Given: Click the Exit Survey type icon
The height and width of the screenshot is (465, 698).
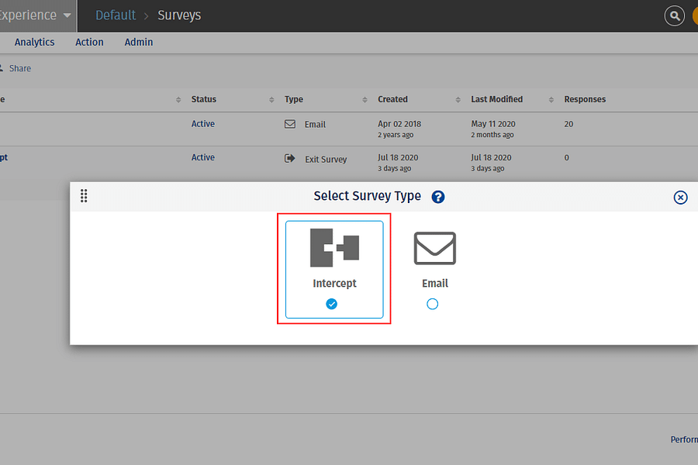Looking at the screenshot, I should tap(290, 158).
